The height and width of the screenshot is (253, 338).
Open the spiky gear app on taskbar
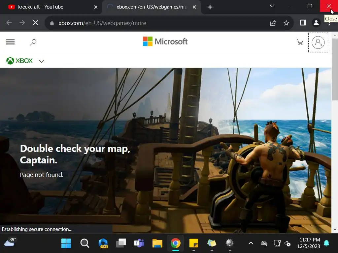click(x=230, y=243)
